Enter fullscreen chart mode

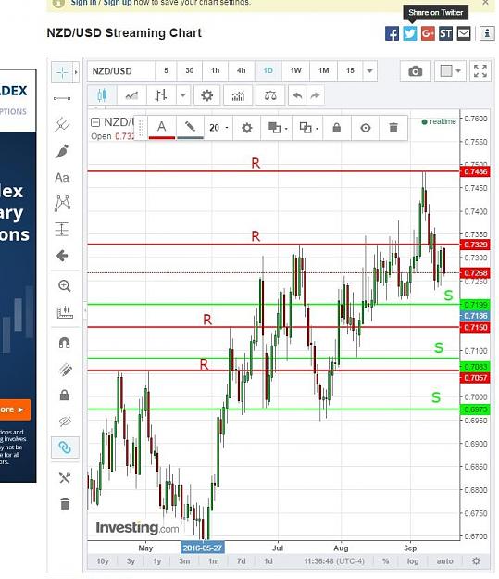pyautogui.click(x=480, y=71)
